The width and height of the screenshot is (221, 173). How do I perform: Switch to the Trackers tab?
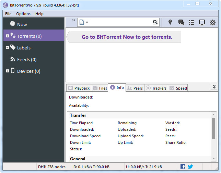pyautogui.click(x=156, y=88)
